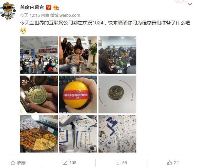Open the orange with red band photo
Image resolution: width=198 pixels, height=168 pixels.
coord(78,94)
